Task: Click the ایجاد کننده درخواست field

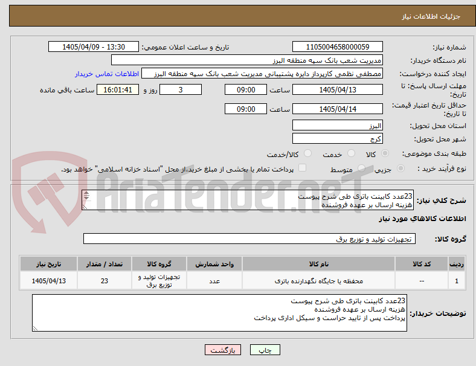Action: click(x=262, y=74)
